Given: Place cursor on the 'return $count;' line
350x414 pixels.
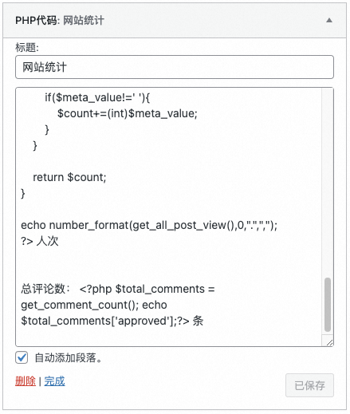Looking at the screenshot, I should [69, 177].
